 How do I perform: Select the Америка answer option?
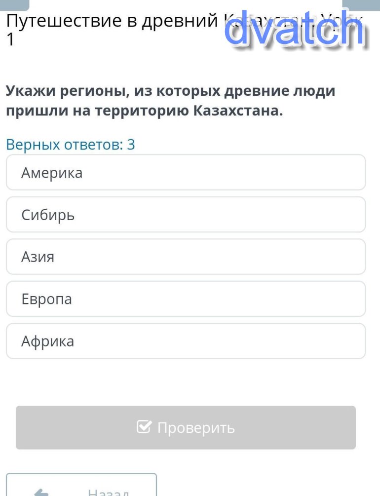(x=186, y=173)
